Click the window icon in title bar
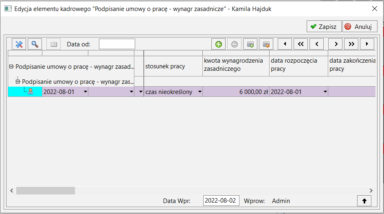This screenshot has height=214, width=384. coord(8,9)
